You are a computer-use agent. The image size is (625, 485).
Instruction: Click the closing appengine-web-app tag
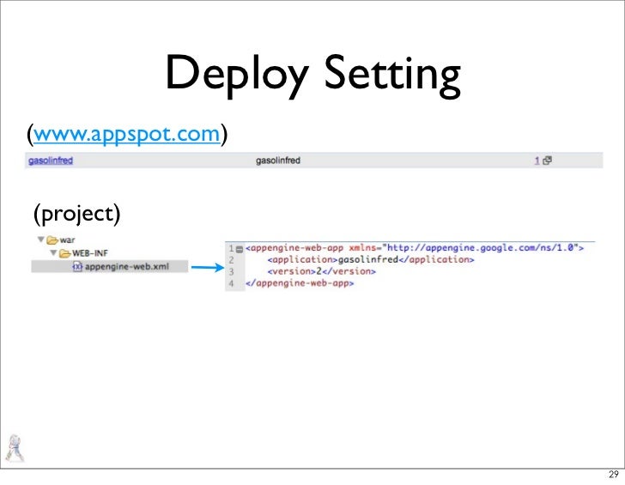point(300,283)
